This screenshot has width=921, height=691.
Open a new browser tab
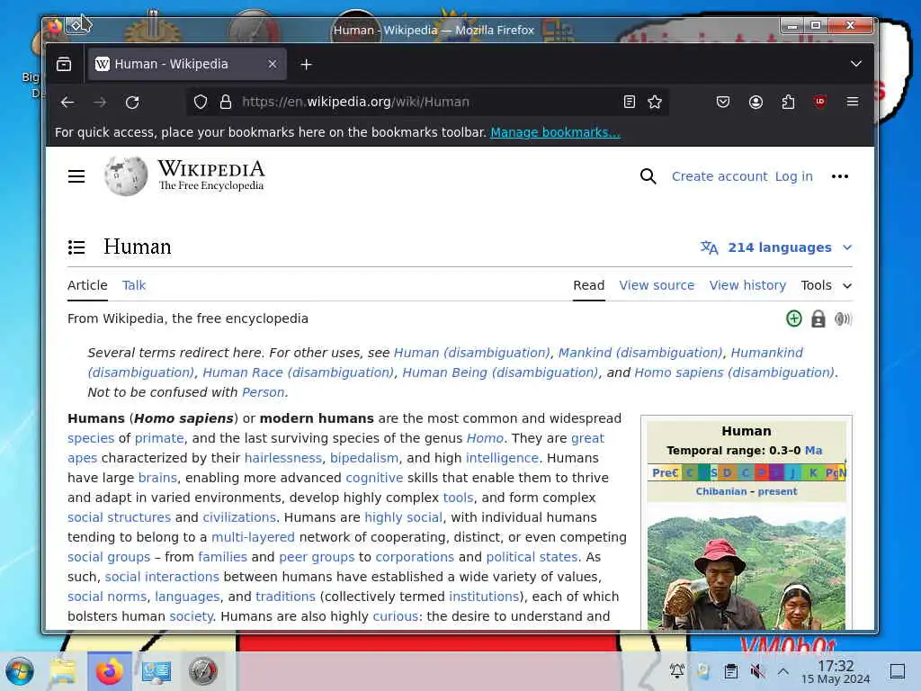[306, 64]
